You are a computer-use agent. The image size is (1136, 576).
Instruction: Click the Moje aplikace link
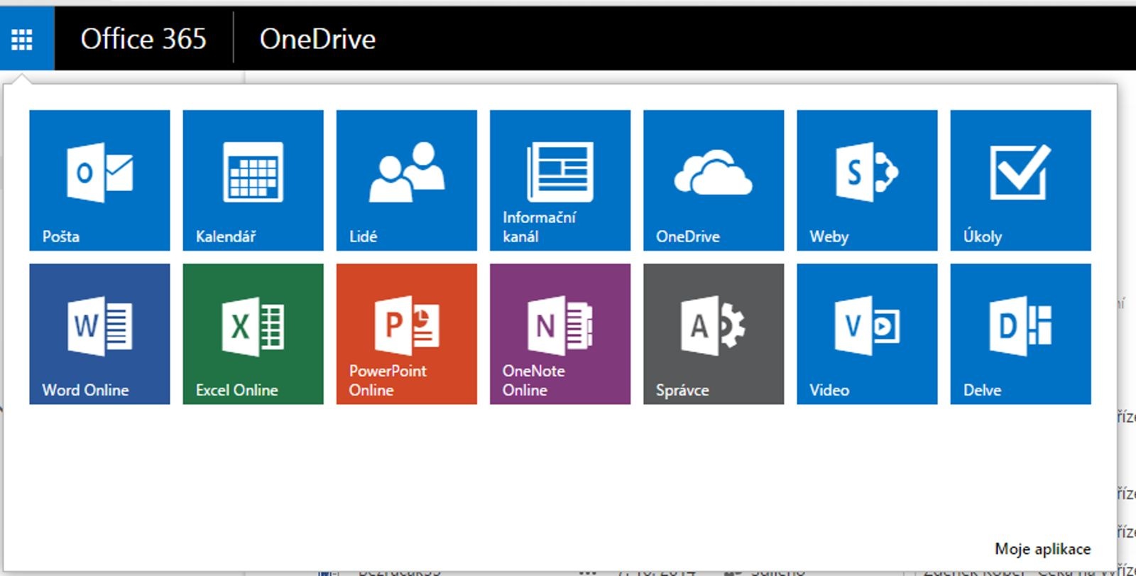1042,549
